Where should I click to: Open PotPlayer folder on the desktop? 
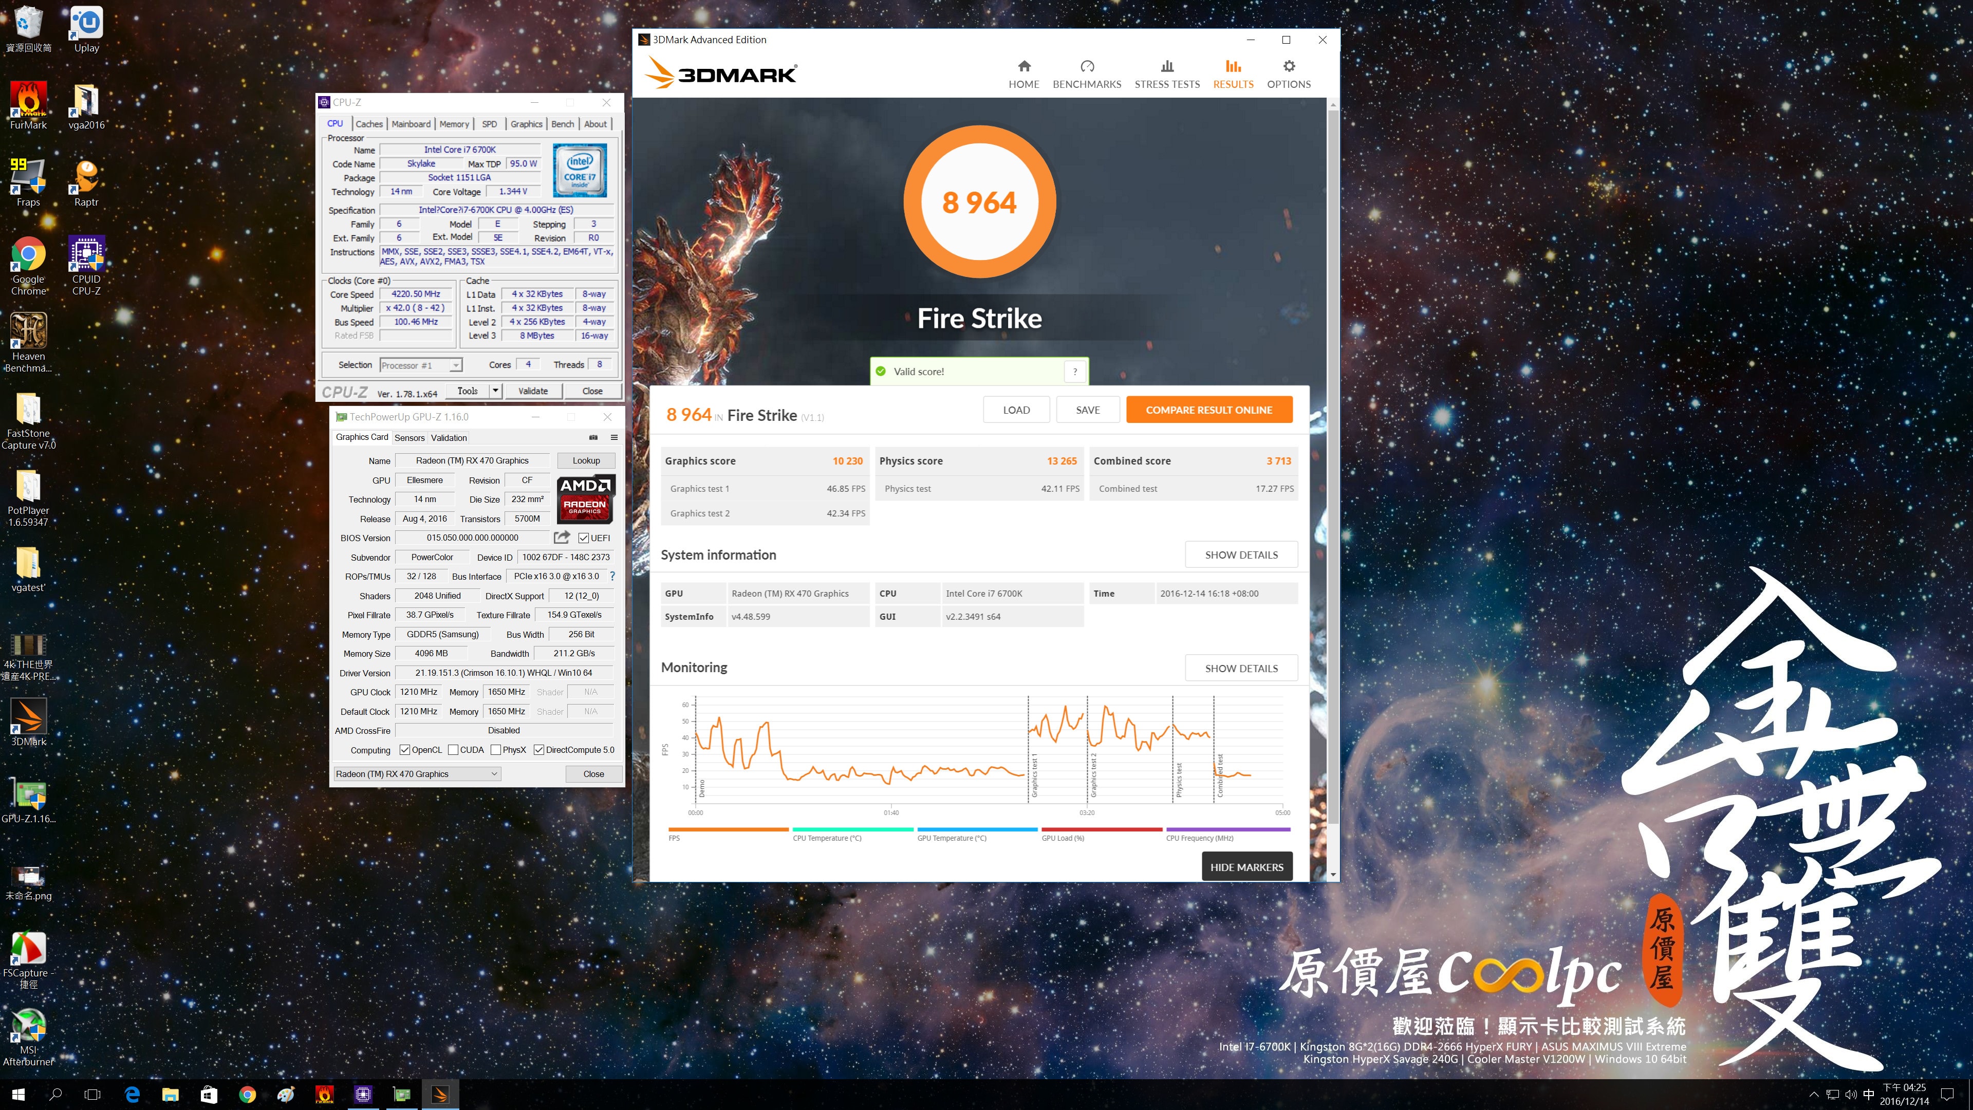pyautogui.click(x=28, y=497)
